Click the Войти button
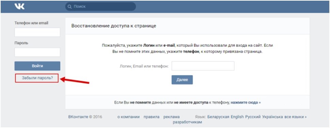The width and height of the screenshot is (330, 128). click(x=37, y=66)
